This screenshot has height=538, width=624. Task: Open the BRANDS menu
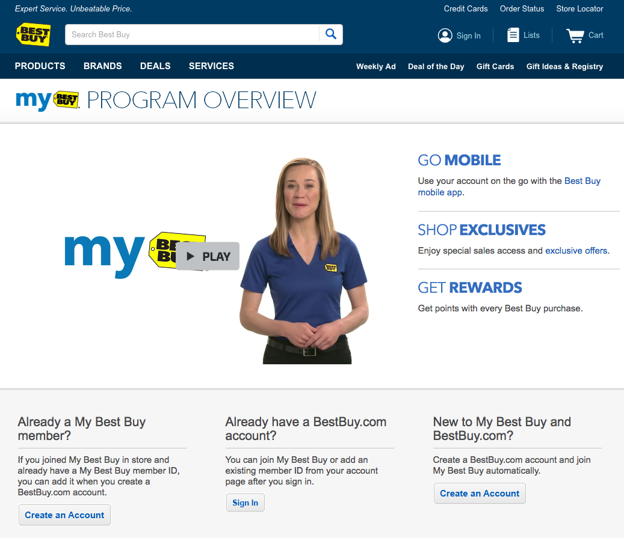(x=102, y=66)
